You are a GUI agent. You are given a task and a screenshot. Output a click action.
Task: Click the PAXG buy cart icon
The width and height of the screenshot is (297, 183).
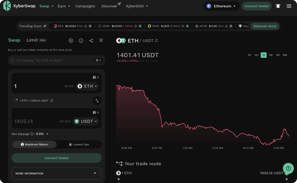click(187, 26)
